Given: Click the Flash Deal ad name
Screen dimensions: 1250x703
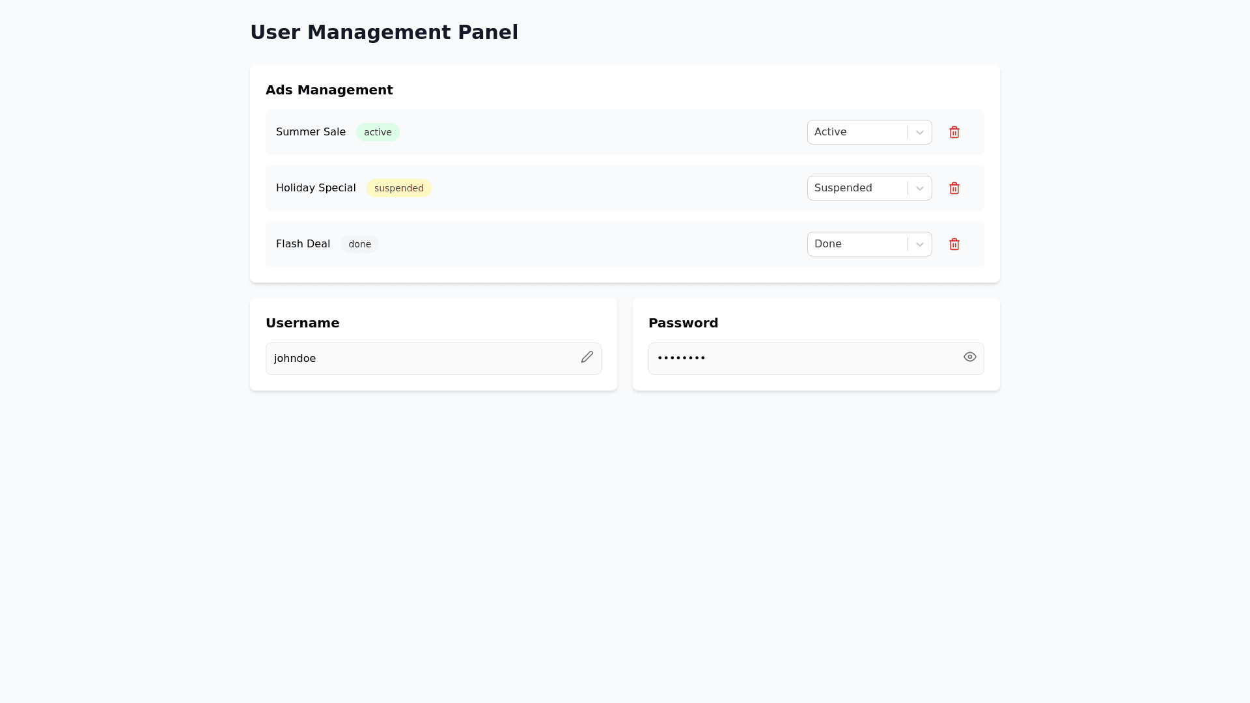Looking at the screenshot, I should click(303, 244).
